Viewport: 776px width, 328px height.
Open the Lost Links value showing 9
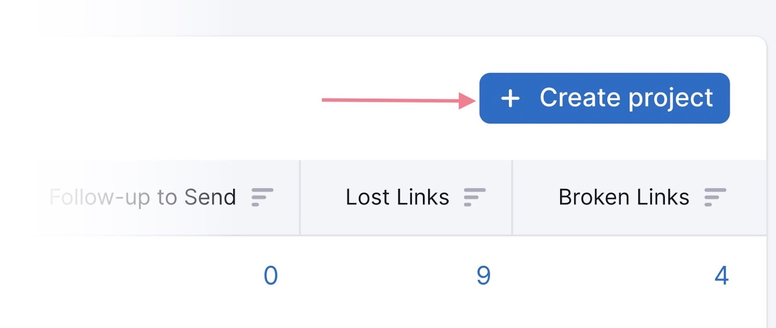point(484,275)
